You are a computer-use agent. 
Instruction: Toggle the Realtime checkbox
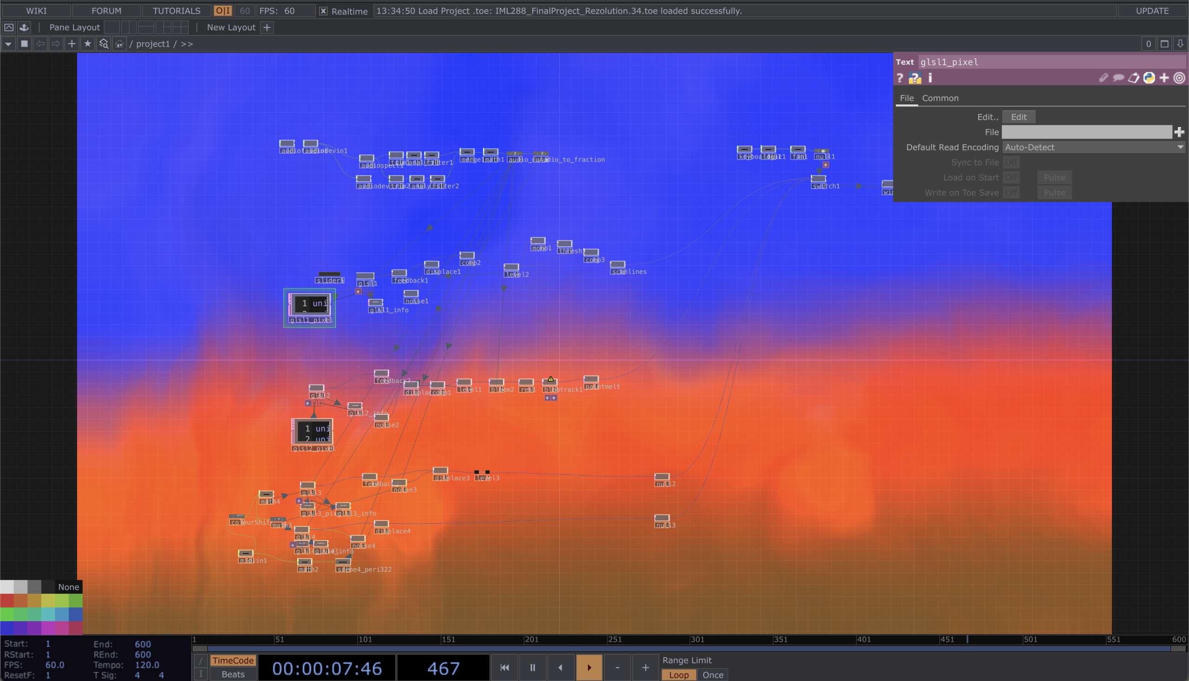(323, 11)
